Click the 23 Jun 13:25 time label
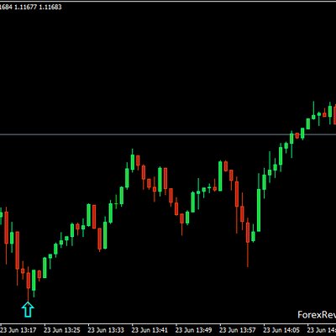Image resolution: width=336 pixels, height=336 pixels. tap(62, 329)
